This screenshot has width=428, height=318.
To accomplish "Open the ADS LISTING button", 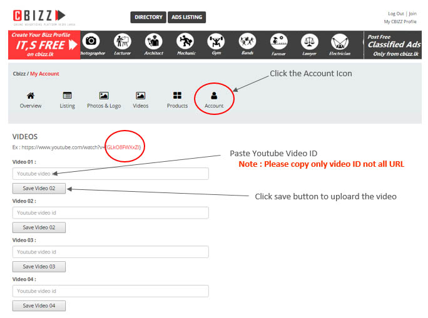I will point(187,17).
